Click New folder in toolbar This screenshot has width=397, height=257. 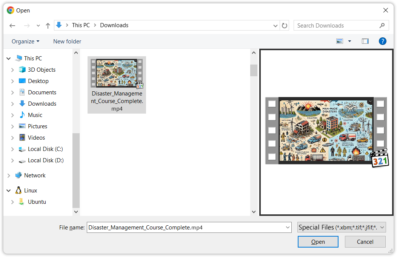67,42
